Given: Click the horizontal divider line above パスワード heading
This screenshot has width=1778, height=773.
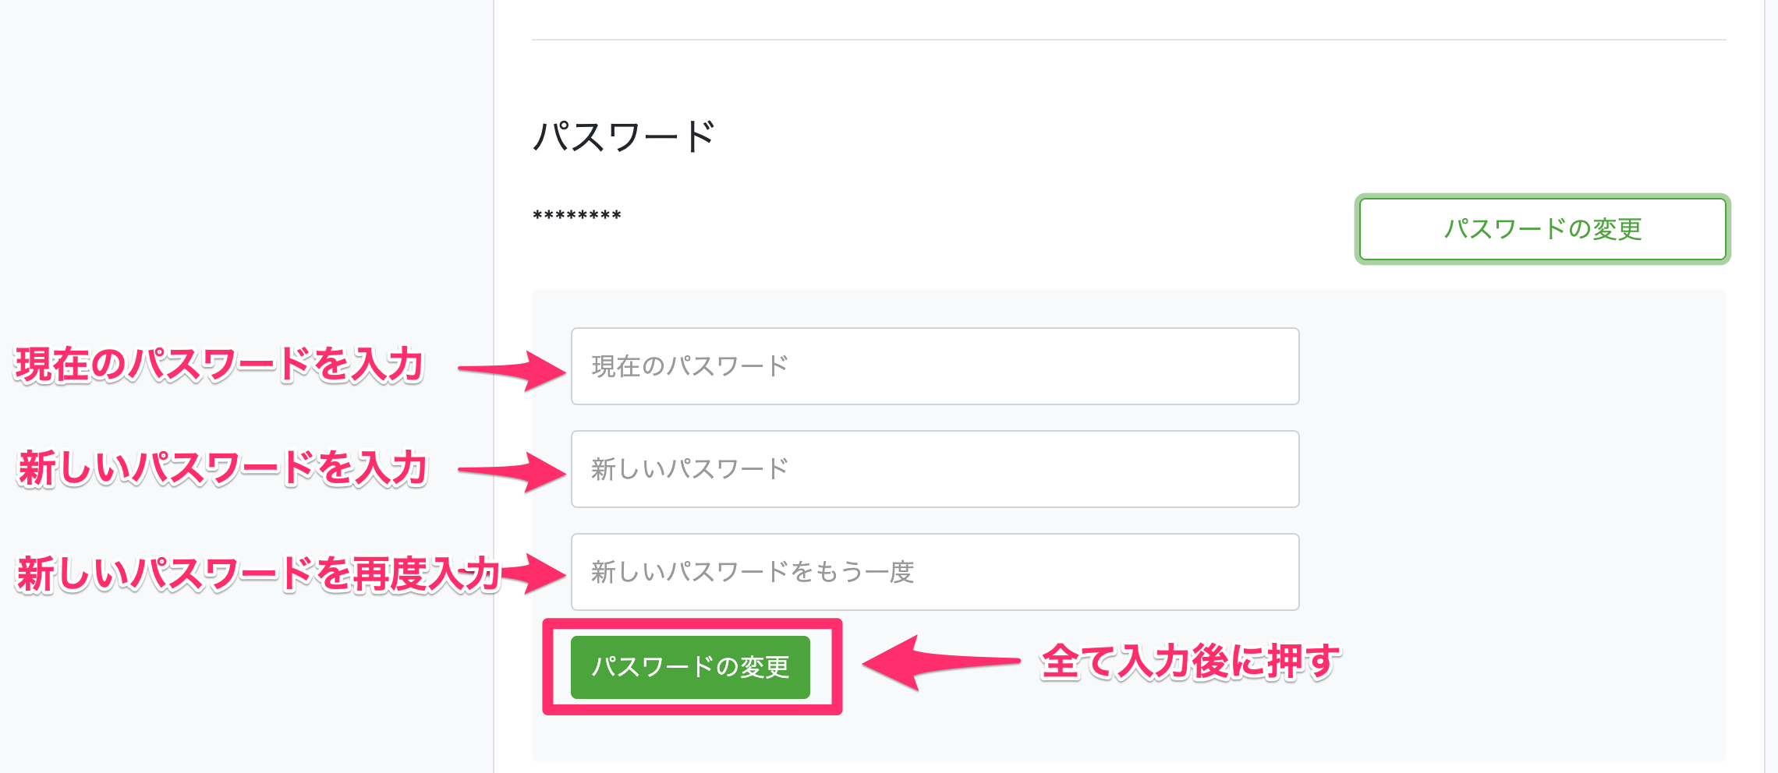Looking at the screenshot, I should click(1128, 40).
